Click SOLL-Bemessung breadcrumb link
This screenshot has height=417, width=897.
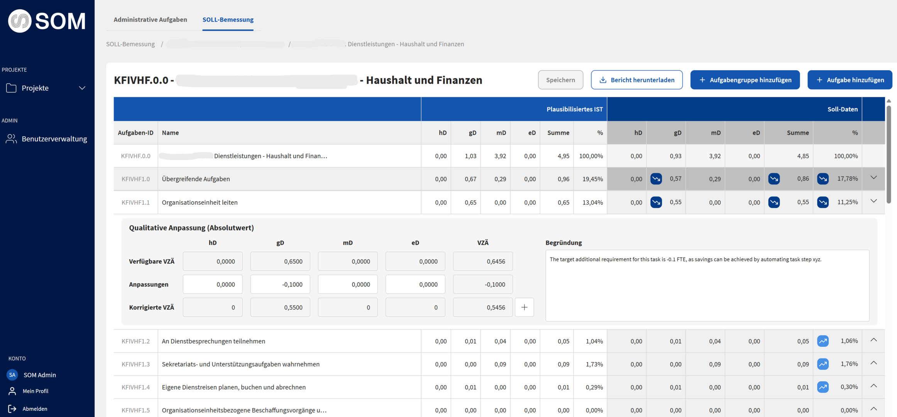pos(130,44)
